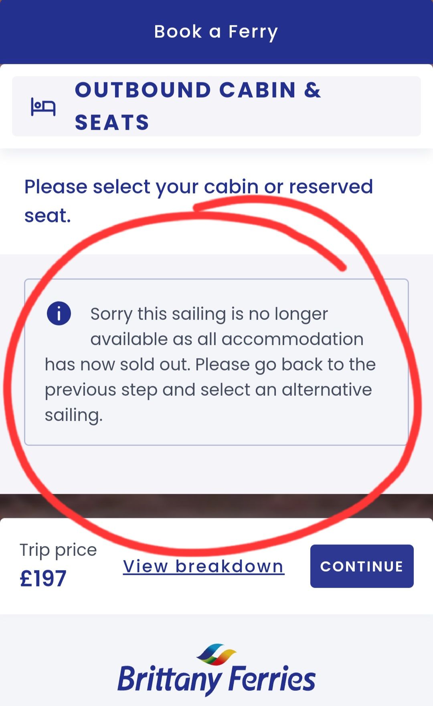
Task: Click the word SEATS in the section heading
Action: coord(112,122)
